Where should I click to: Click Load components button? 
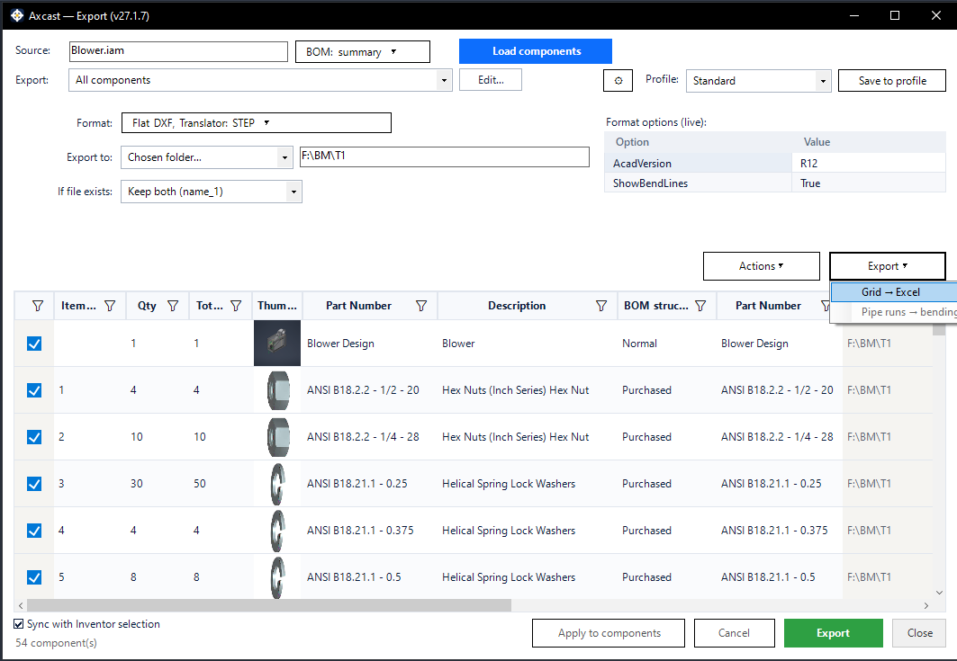point(536,51)
